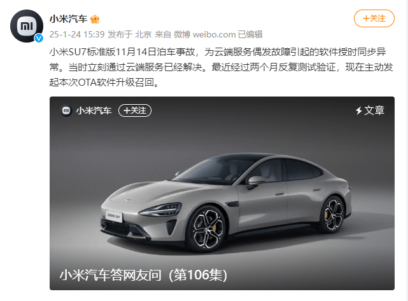Click the post timestamp 25-1-24 15:39

[x=77, y=34]
